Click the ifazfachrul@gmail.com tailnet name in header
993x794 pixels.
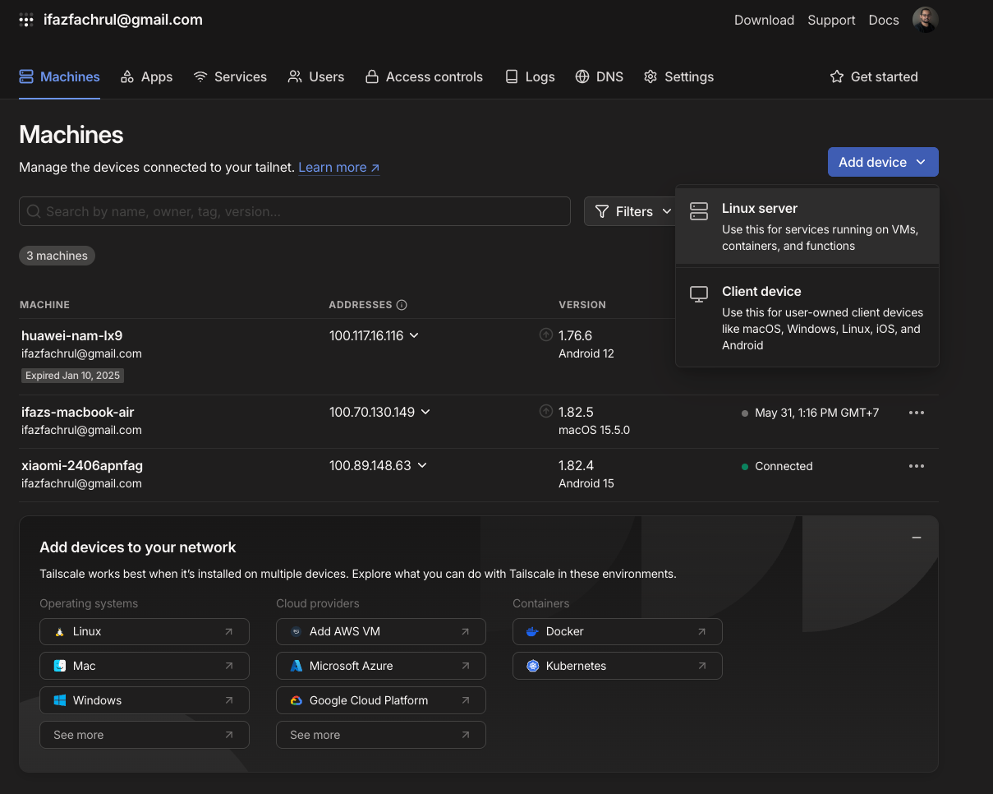[123, 20]
